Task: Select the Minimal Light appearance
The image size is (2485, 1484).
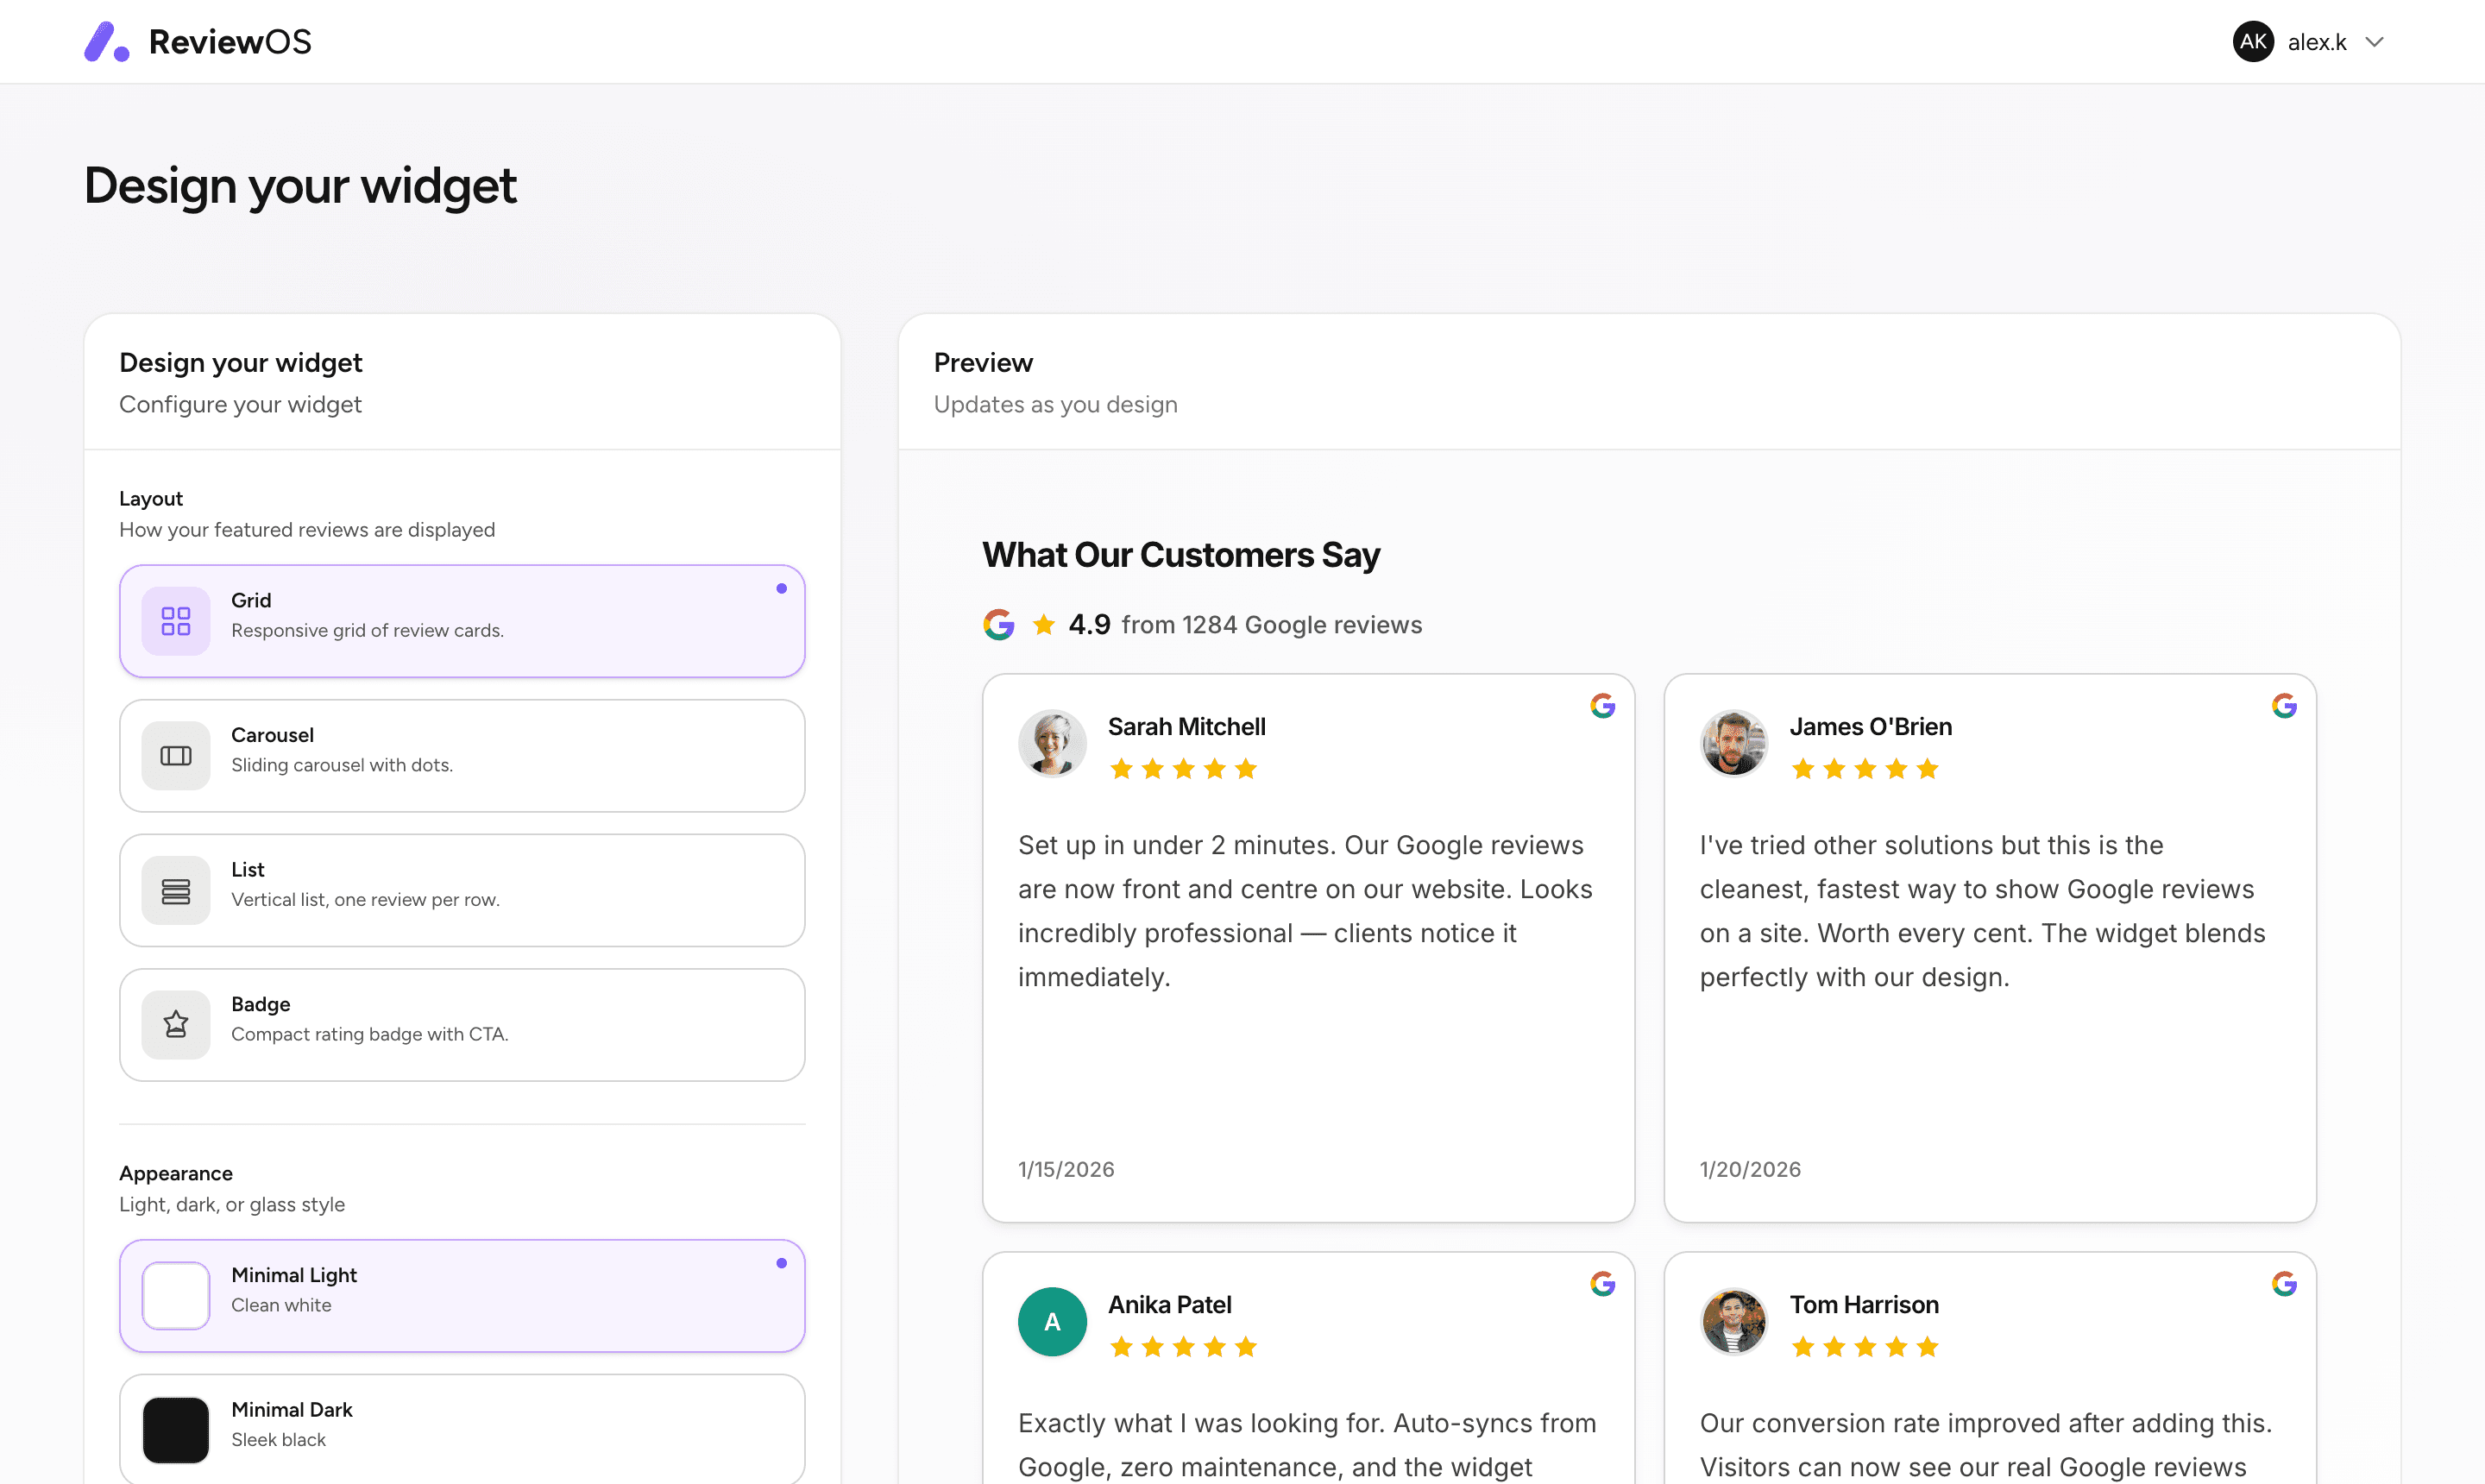Action: coord(462,1295)
